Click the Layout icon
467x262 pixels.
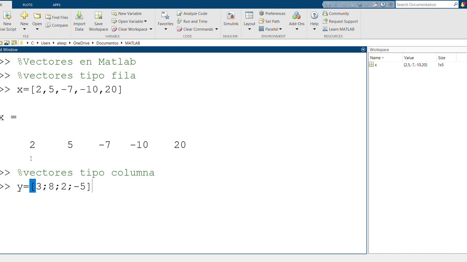click(249, 16)
